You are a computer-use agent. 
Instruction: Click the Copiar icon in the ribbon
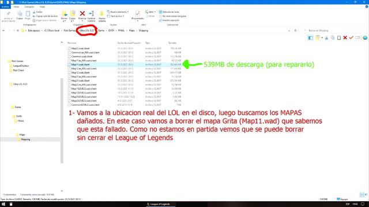pyautogui.click(x=20, y=14)
